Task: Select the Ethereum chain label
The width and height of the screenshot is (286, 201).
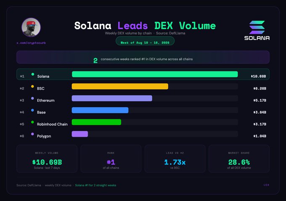Action: point(46,100)
